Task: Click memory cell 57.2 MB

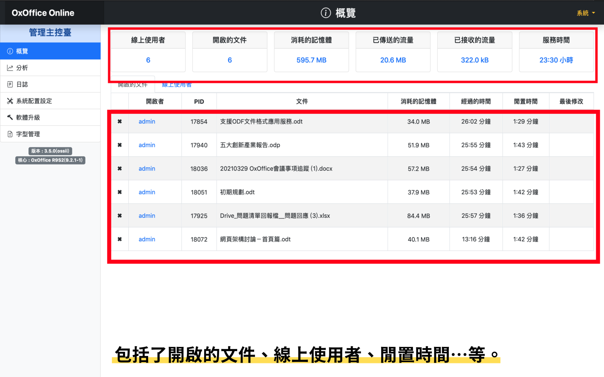Action: pos(418,169)
